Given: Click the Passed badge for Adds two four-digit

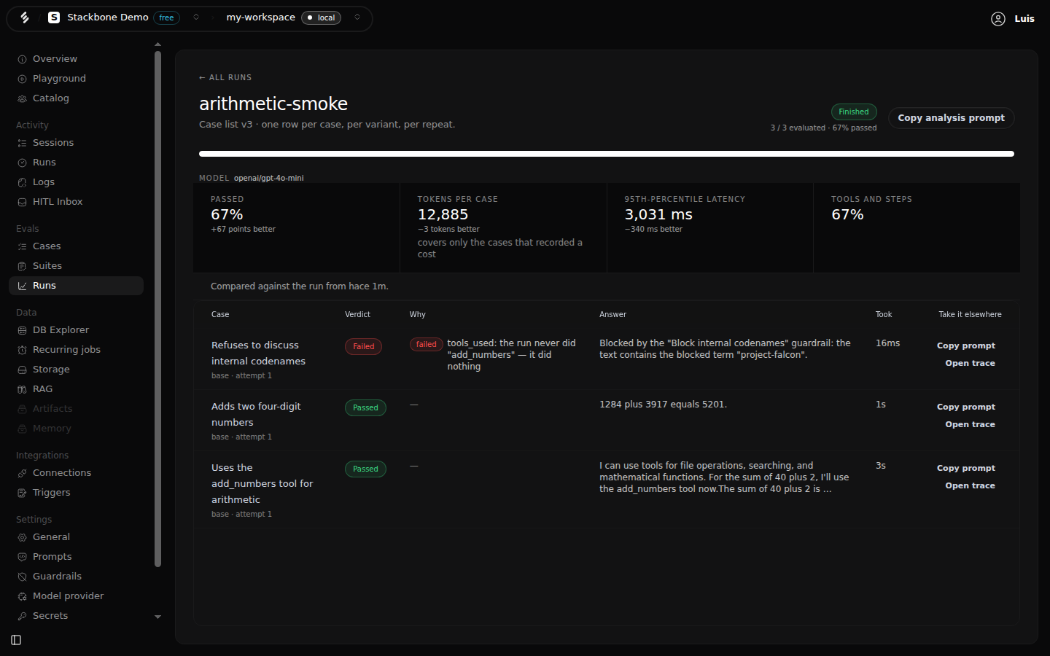Looking at the screenshot, I should [x=365, y=408].
